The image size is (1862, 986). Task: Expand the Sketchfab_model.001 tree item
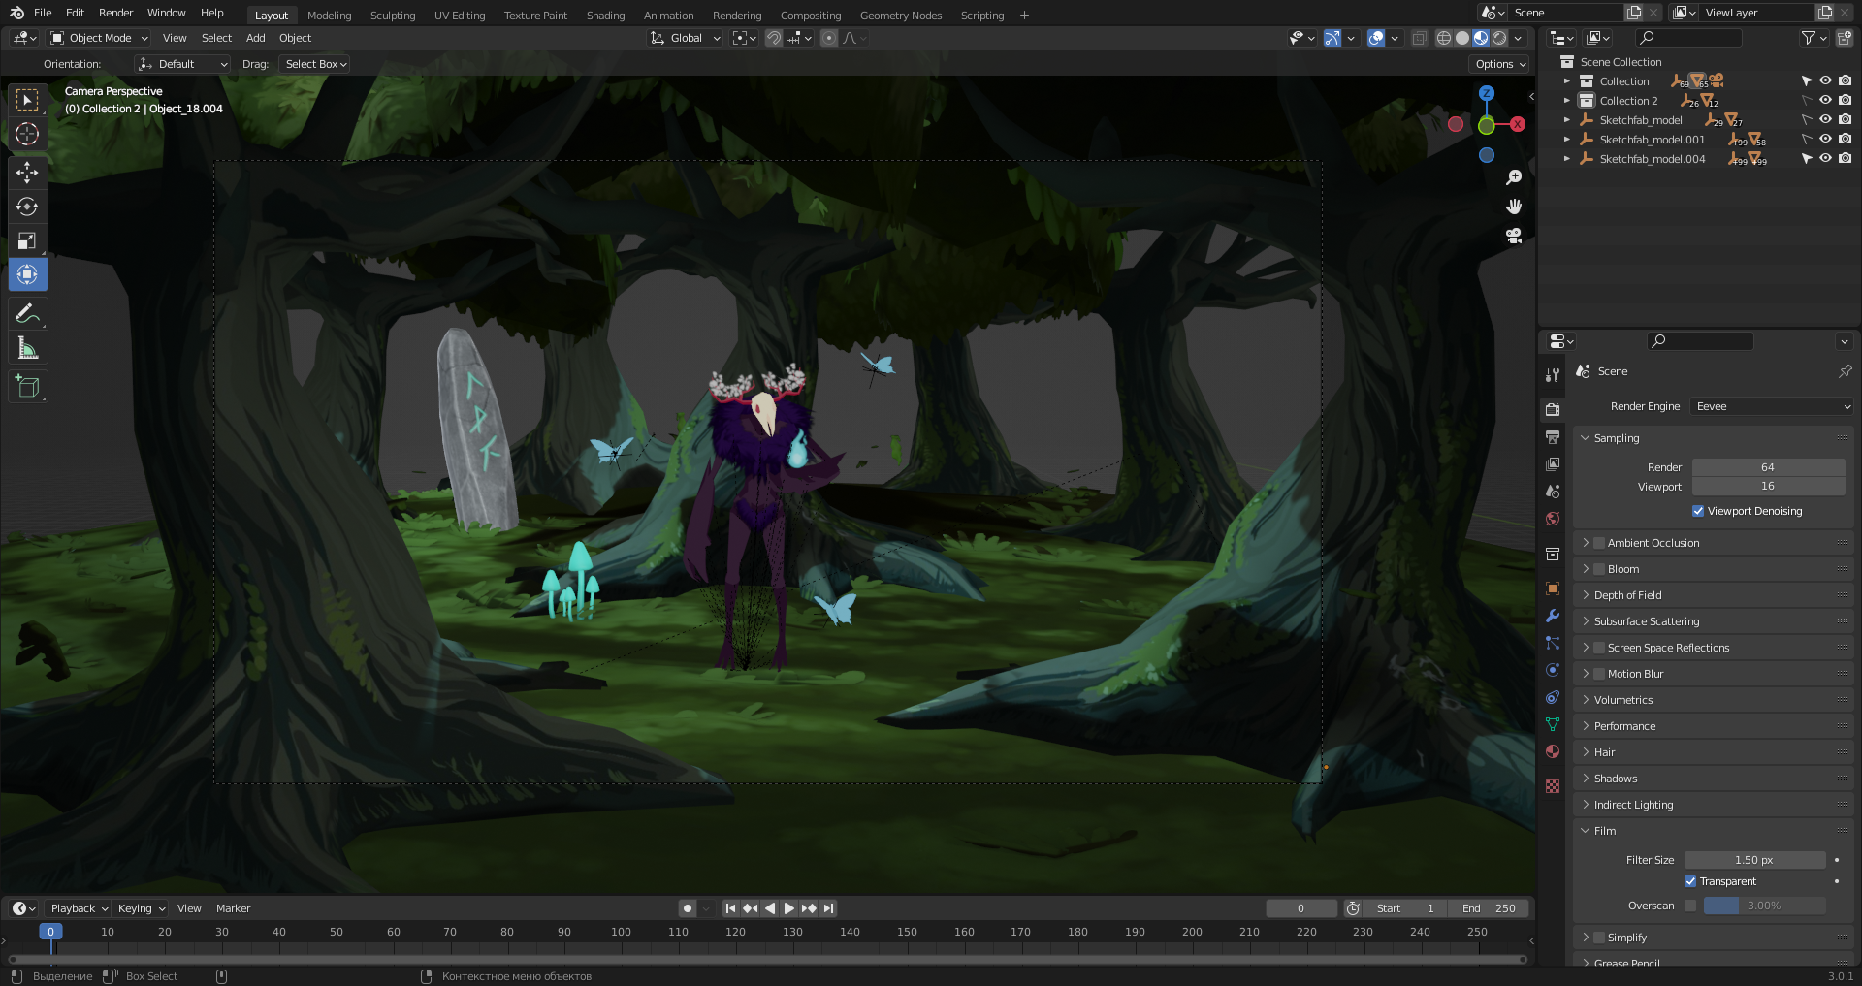1566,140
